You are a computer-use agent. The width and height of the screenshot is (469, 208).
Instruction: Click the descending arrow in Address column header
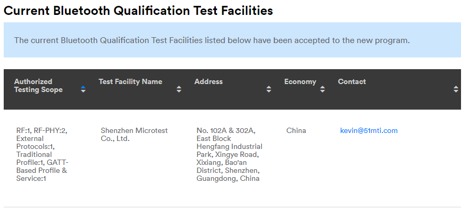pyautogui.click(x=269, y=91)
